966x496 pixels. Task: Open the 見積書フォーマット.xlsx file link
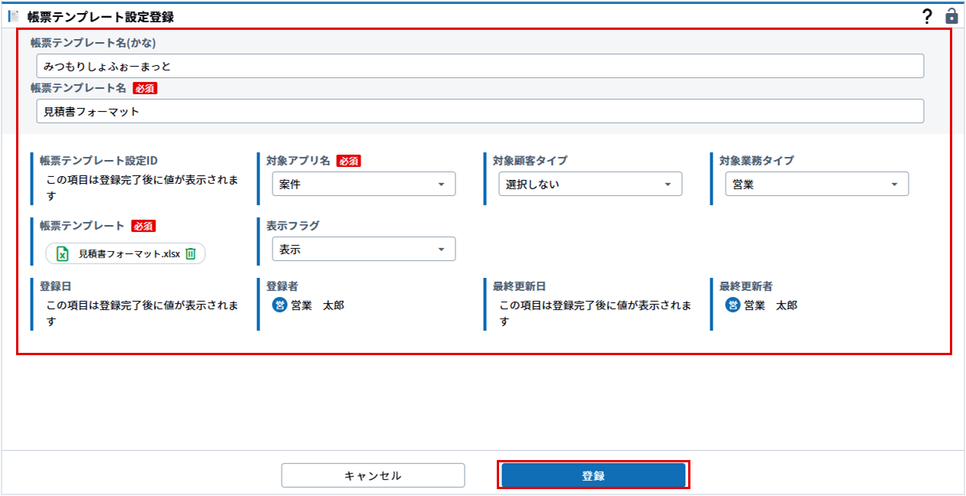[129, 253]
